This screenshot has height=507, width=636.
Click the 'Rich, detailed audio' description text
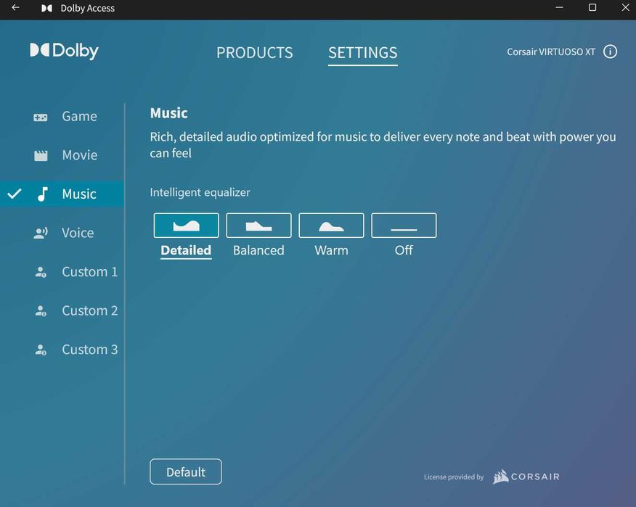pyautogui.click(x=383, y=144)
